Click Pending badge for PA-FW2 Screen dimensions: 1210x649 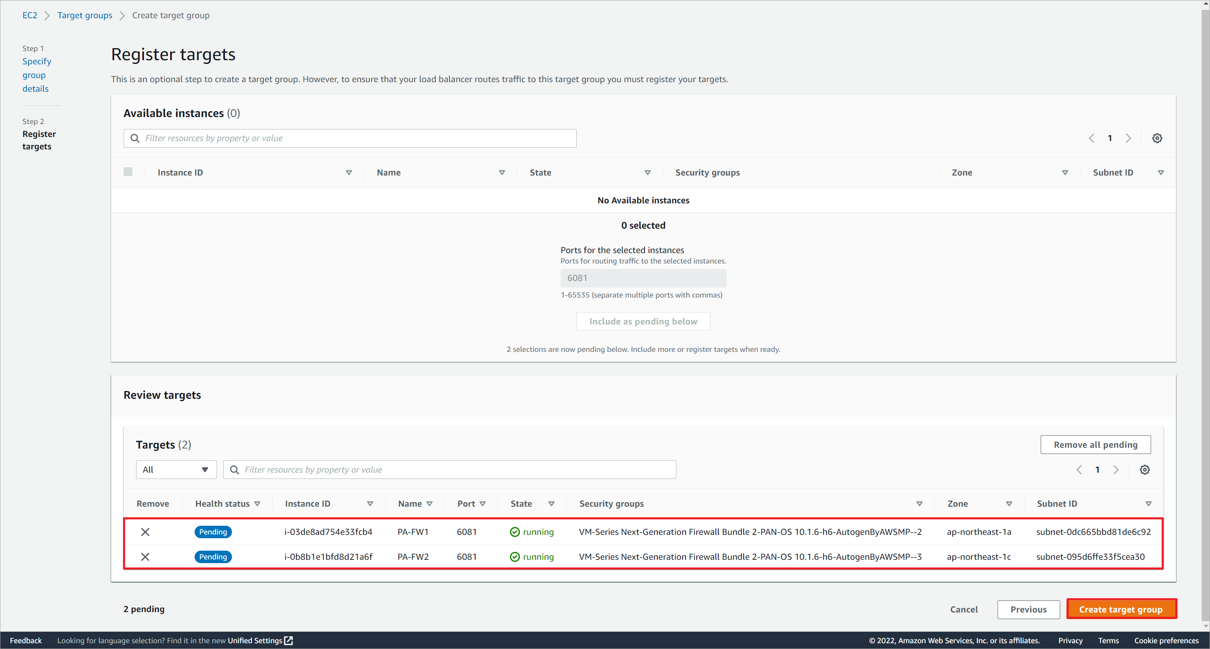pyautogui.click(x=213, y=556)
